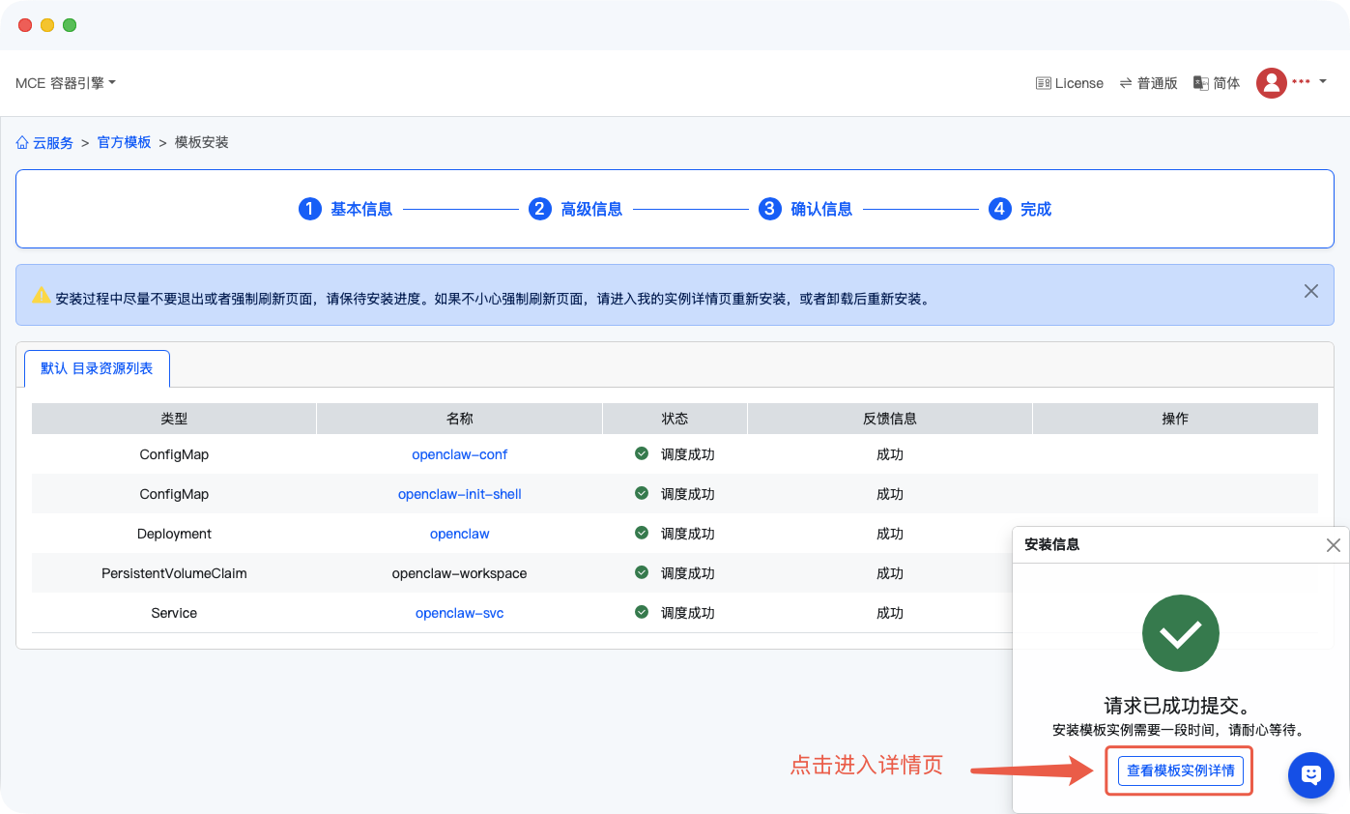Screen dimensions: 1350x814
Task: Close the 安装信息 popup panel
Action: [1333, 545]
